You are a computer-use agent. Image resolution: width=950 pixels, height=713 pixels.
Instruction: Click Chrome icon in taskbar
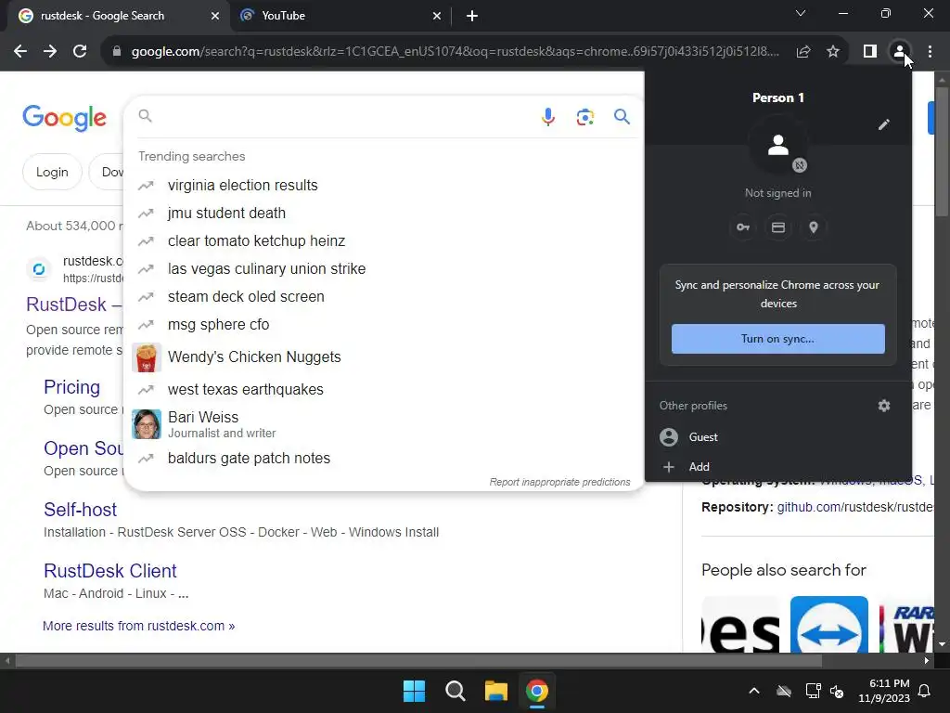tap(537, 691)
